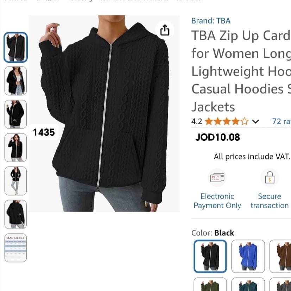This screenshot has width=291, height=291.
Task: View the open-jacket second thumbnail
Action: point(15,81)
